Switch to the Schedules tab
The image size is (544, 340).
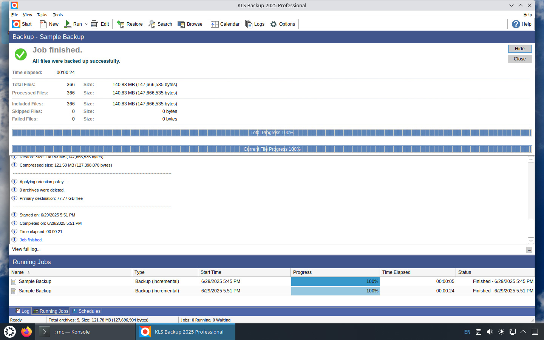(x=87, y=311)
